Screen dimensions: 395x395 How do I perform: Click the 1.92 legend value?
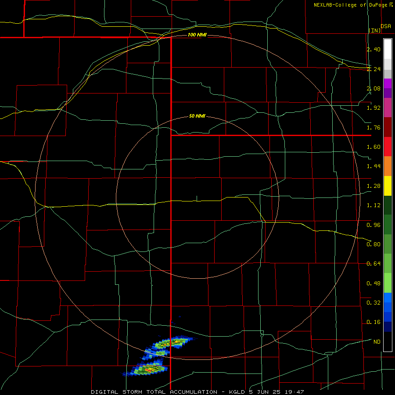[373, 108]
